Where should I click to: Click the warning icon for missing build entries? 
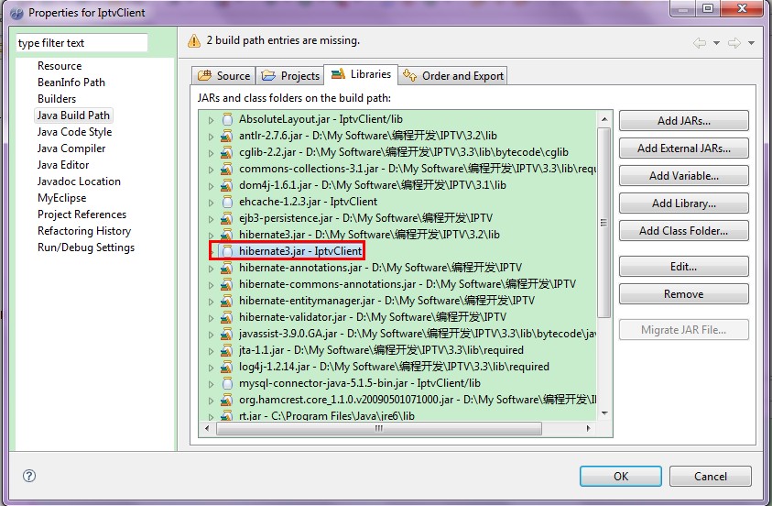coord(194,41)
